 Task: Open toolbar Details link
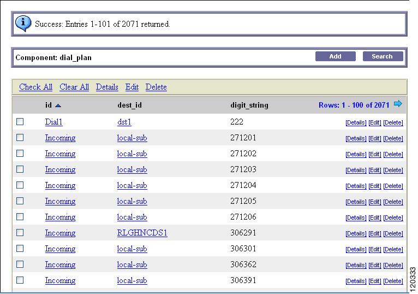[107, 87]
